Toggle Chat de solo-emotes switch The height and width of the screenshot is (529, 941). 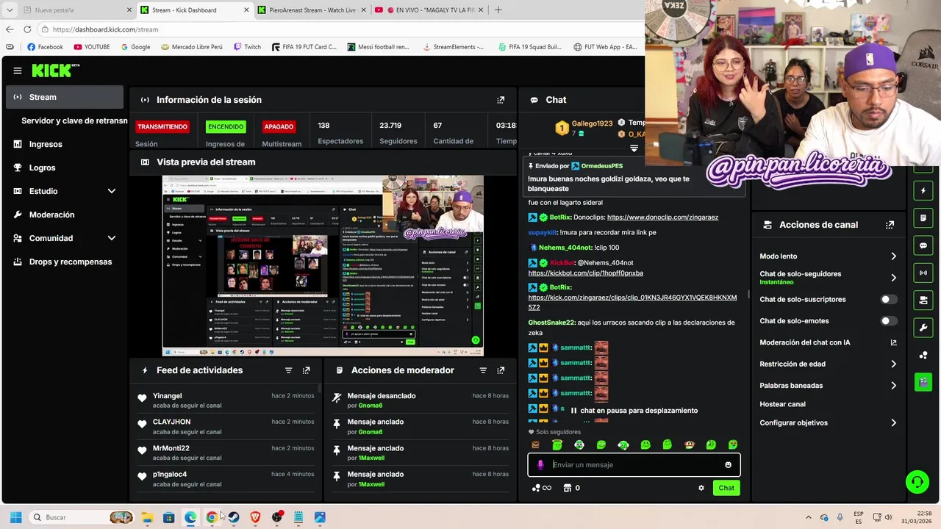coord(889,321)
